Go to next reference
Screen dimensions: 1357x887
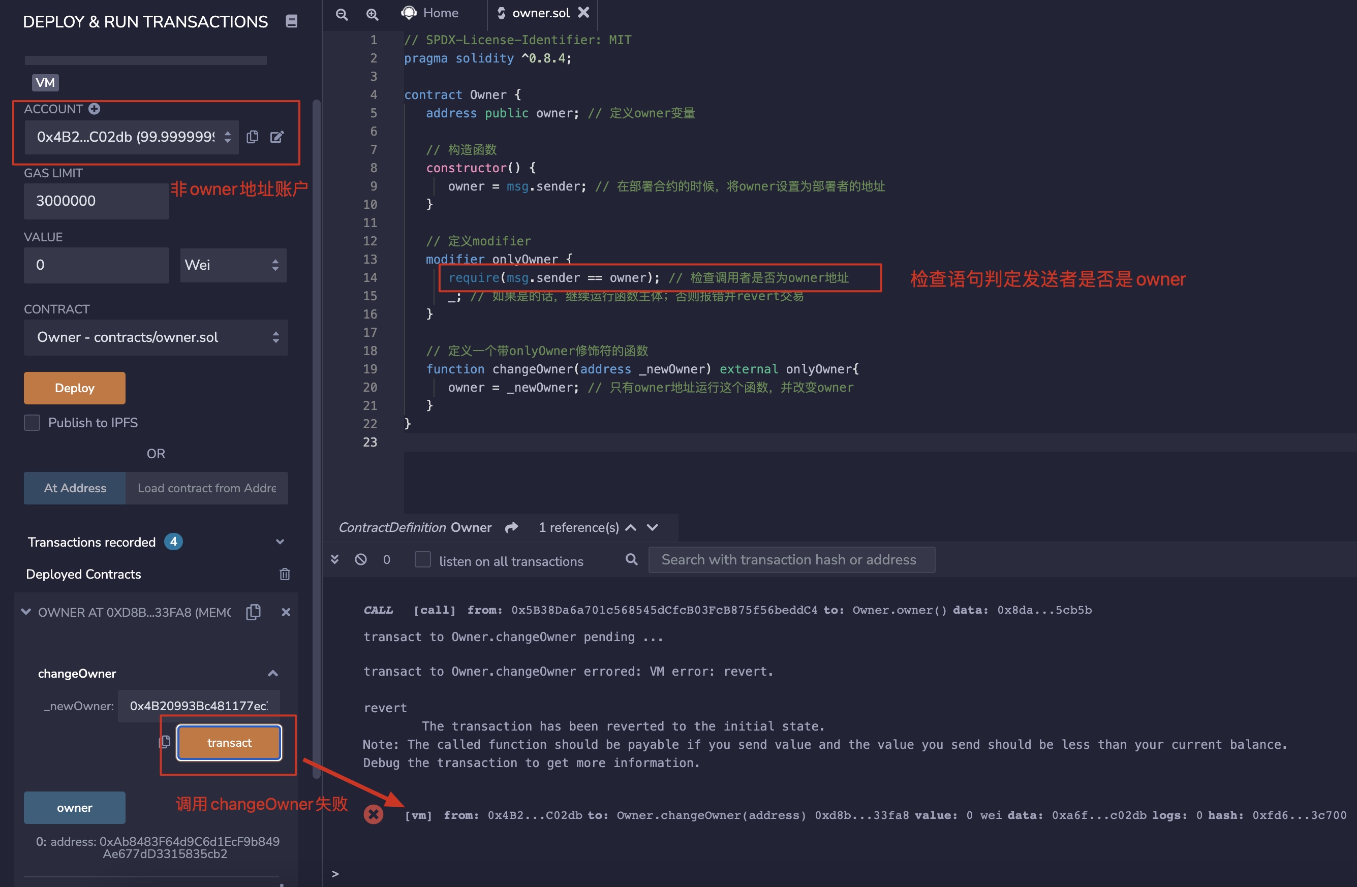pos(652,527)
